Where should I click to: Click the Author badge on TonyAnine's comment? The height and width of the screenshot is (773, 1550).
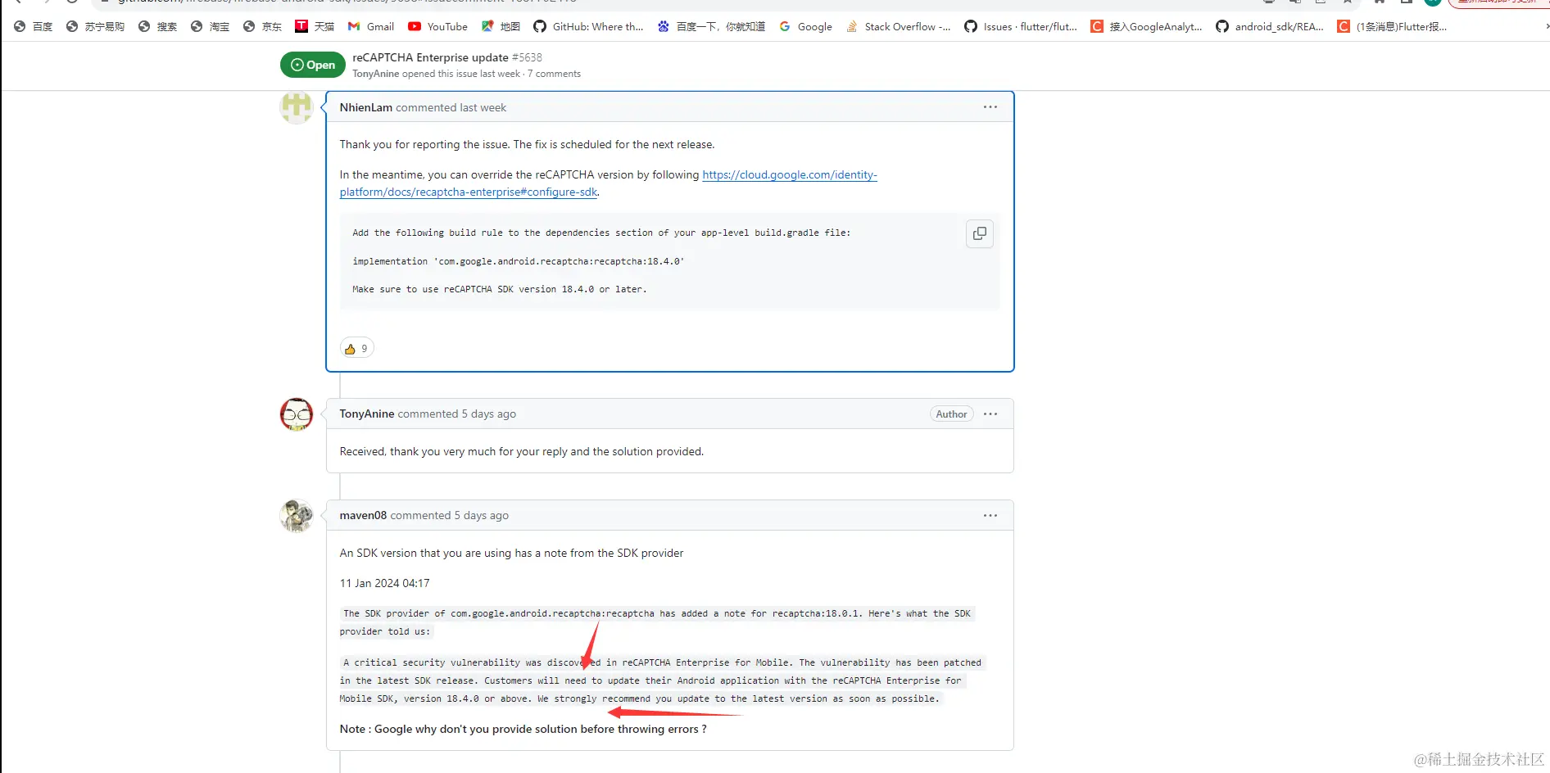coord(951,414)
